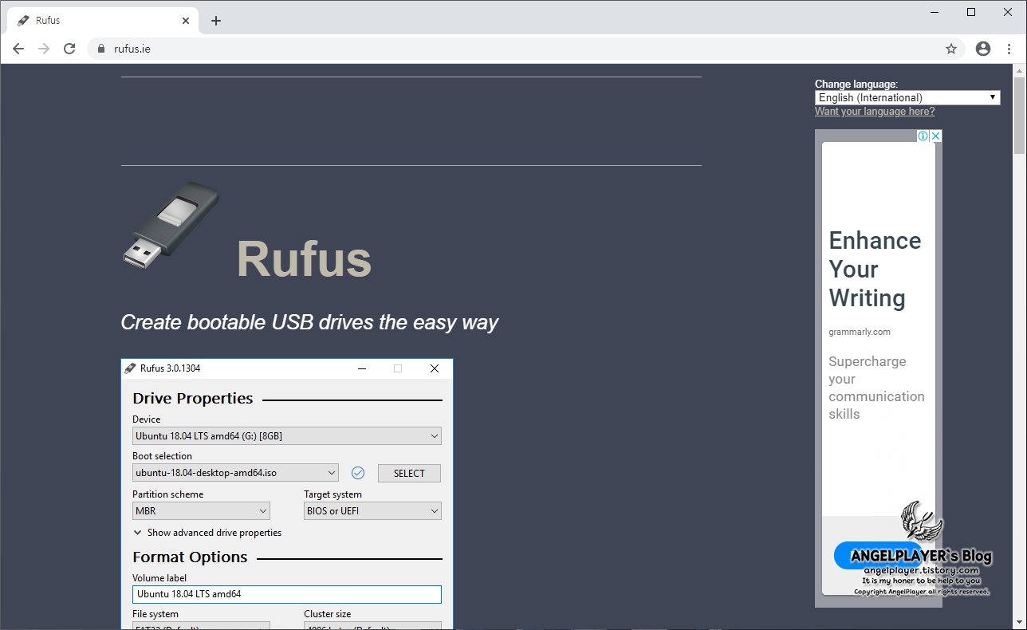The height and width of the screenshot is (630, 1027).
Task: Click the 'Create bootable USB drives' tagline
Action: [309, 322]
